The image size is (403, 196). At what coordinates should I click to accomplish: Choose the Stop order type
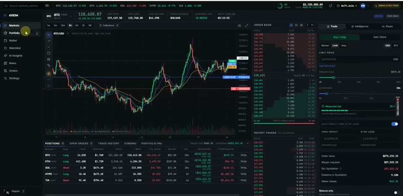tap(344, 45)
